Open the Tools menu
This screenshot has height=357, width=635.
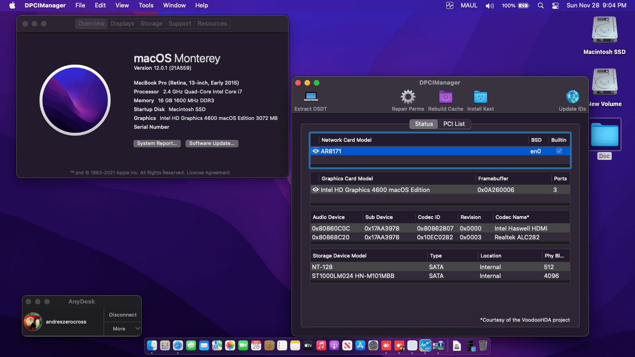[146, 6]
